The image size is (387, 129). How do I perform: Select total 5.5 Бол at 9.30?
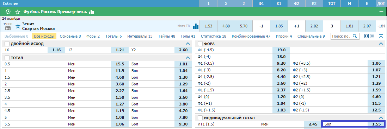183,124
